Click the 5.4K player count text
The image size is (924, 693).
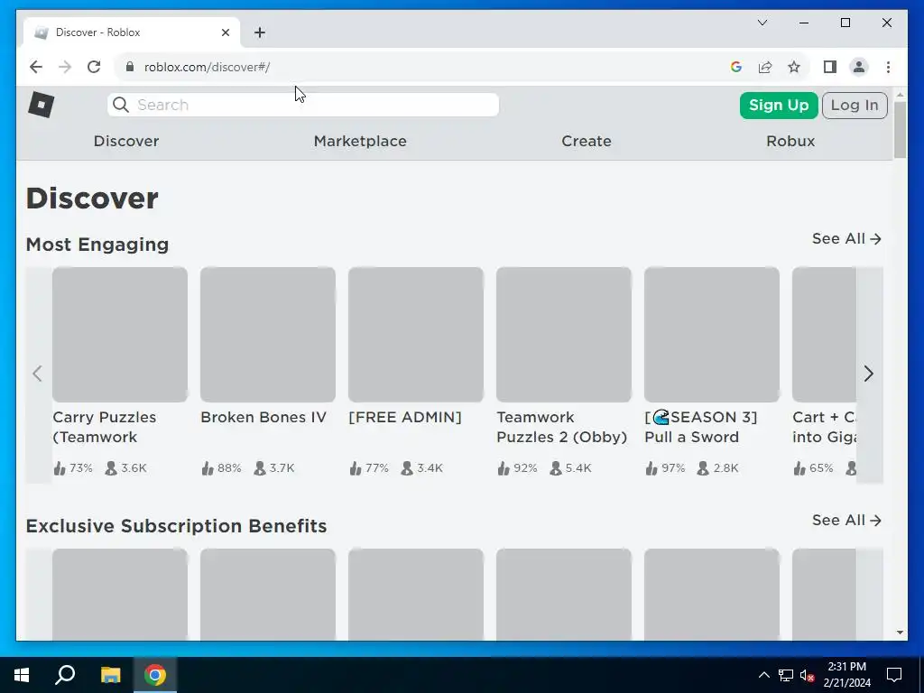coord(578,468)
